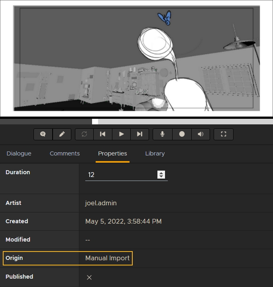Viewport: 273px width, 287px height.
Task: Toggle the speaker volume icon
Action: pyautogui.click(x=200, y=134)
